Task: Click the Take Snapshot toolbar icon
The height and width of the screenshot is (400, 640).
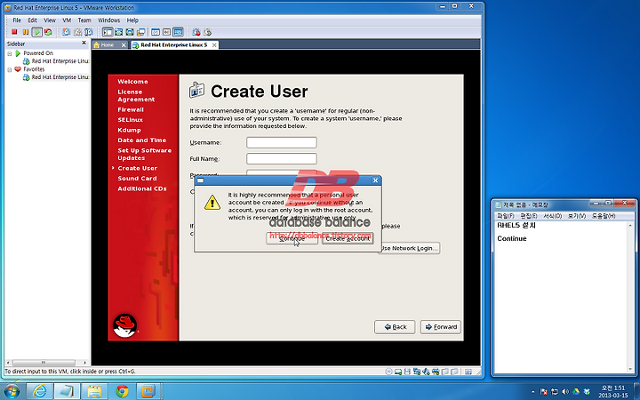Action: [x=66, y=32]
